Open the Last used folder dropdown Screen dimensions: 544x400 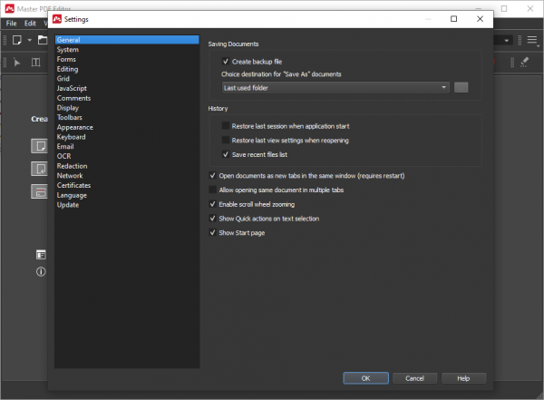click(335, 87)
